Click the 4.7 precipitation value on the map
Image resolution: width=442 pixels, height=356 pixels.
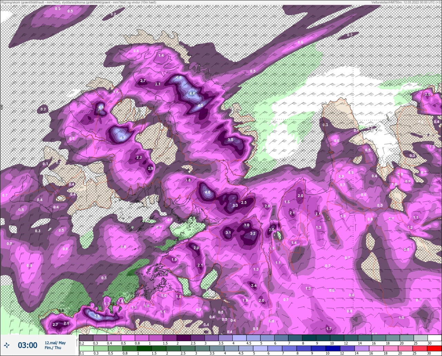[x=122, y=138]
